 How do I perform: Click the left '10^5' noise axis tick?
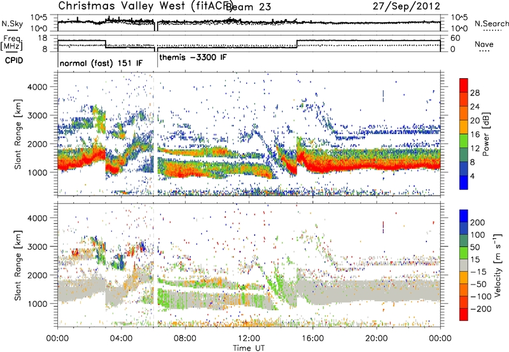coord(39,17)
